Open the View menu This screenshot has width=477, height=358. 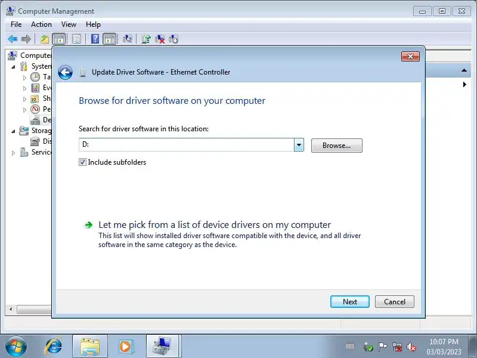(69, 24)
